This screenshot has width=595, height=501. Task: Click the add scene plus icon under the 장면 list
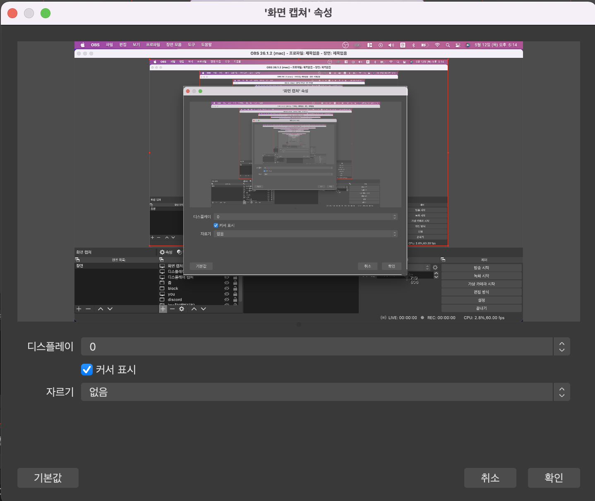pyautogui.click(x=79, y=309)
